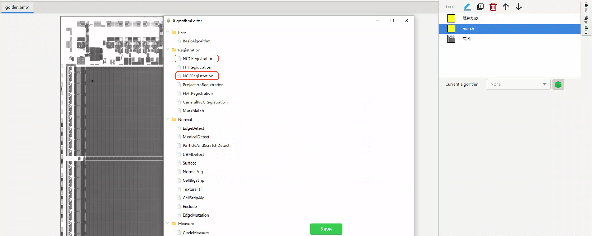Click the add new layer icon
The image size is (592, 236).
480,7
